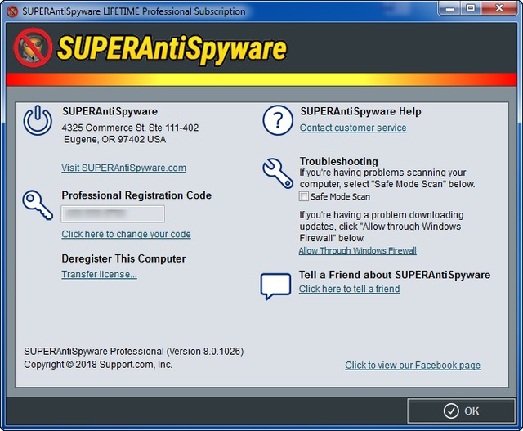523x431 pixels.
Task: Click the wrench Troubleshooting icon
Action: pyautogui.click(x=277, y=172)
